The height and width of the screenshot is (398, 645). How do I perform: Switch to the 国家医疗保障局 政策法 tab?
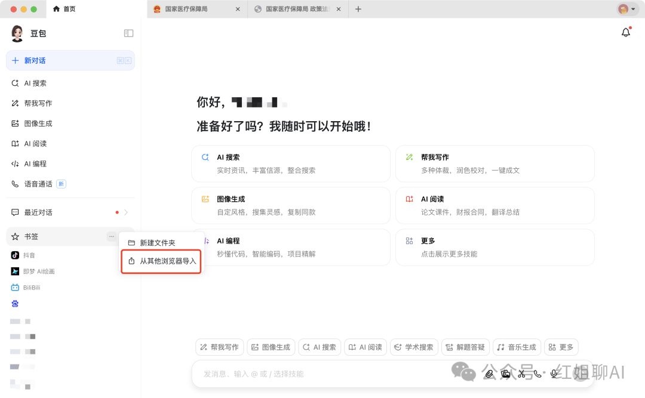tap(297, 9)
